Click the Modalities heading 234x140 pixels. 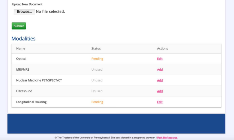click(x=24, y=39)
